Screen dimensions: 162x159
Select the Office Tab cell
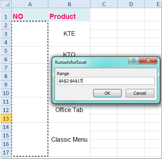pyautogui.click(x=69, y=110)
